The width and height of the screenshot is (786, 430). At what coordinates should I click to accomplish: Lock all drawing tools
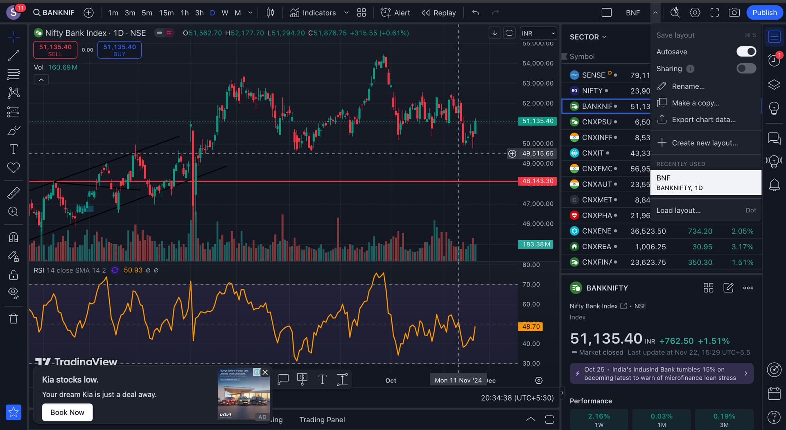coord(14,275)
